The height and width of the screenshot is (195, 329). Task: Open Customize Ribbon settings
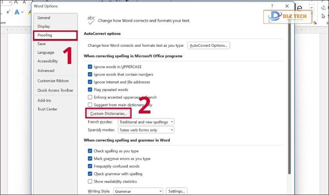click(53, 81)
